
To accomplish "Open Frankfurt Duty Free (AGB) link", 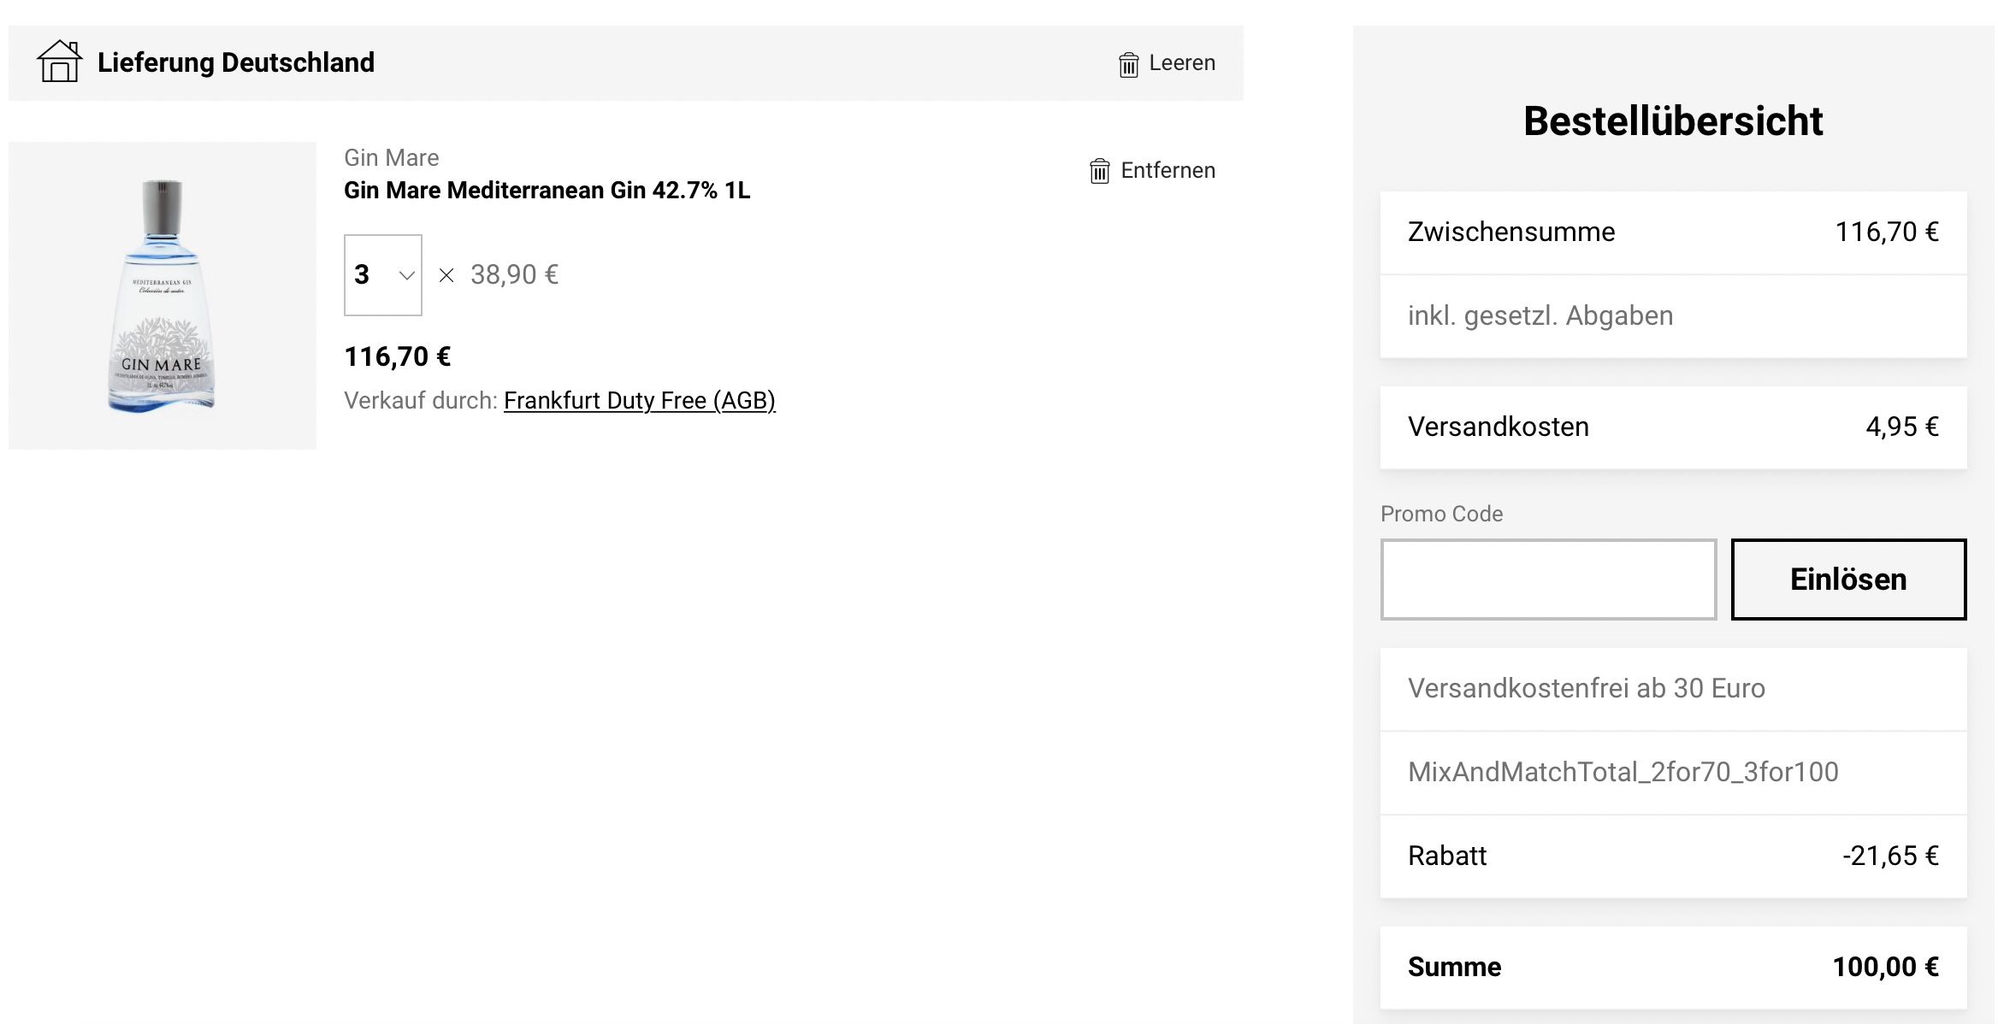I will point(640,400).
